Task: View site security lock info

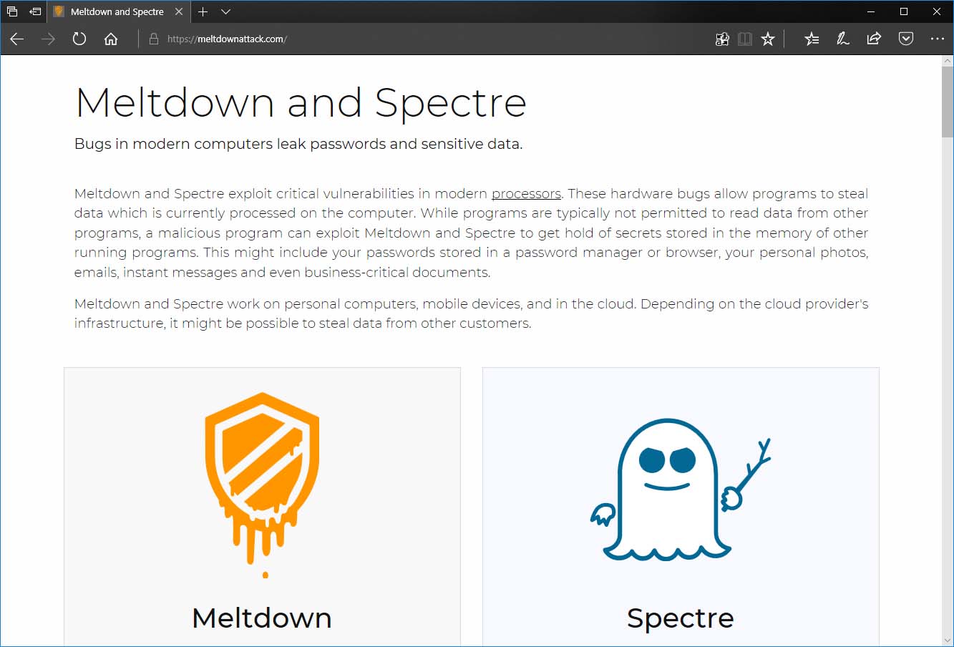Action: [153, 39]
